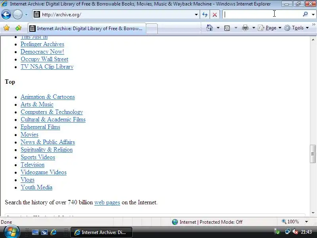The height and width of the screenshot is (238, 317).
Task: Click the archive.org site icon in address bar
Action: 36,14
